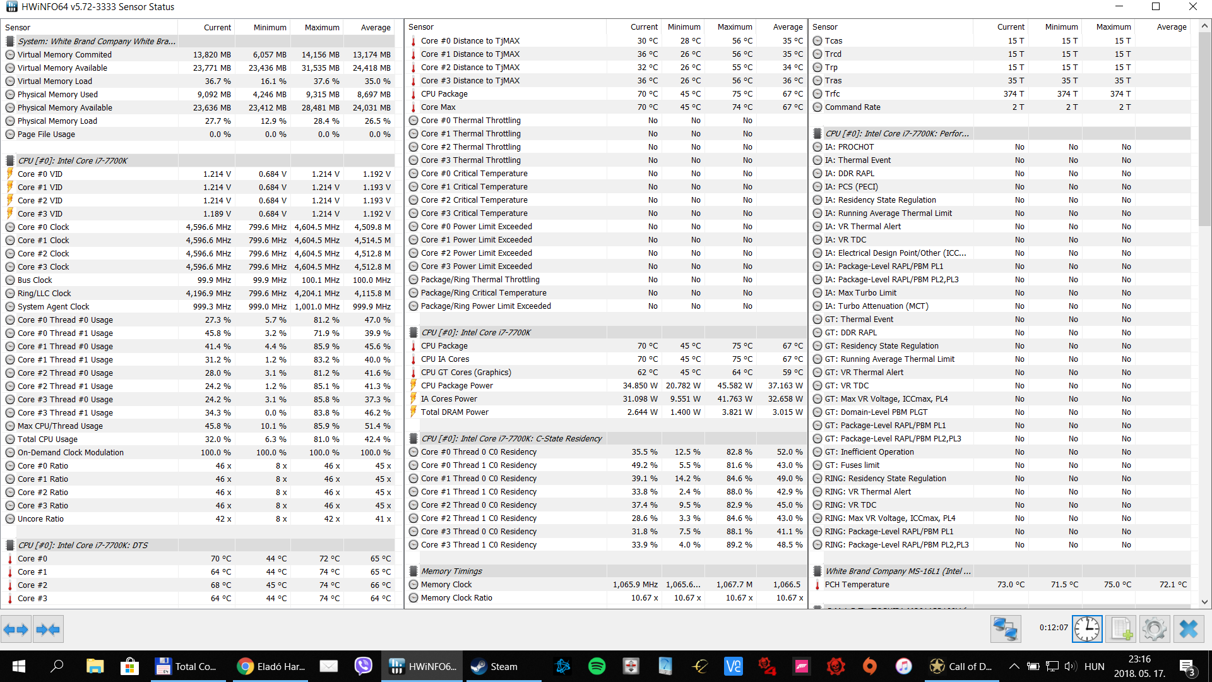Click the Sensor column header above Core #0 Distance to TjMAX
The height and width of the screenshot is (682, 1212).
click(506, 27)
